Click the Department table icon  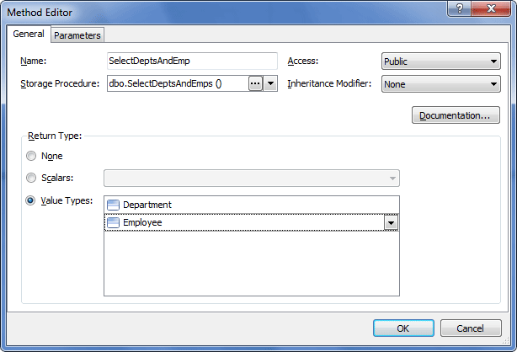pos(113,205)
